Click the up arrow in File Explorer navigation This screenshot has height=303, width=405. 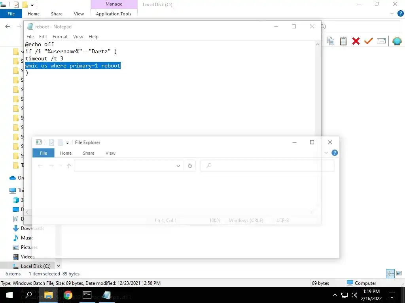click(x=69, y=166)
